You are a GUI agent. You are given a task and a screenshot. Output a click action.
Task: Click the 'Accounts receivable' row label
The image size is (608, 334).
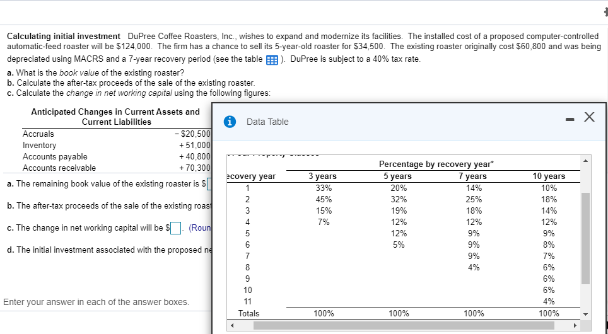point(59,168)
